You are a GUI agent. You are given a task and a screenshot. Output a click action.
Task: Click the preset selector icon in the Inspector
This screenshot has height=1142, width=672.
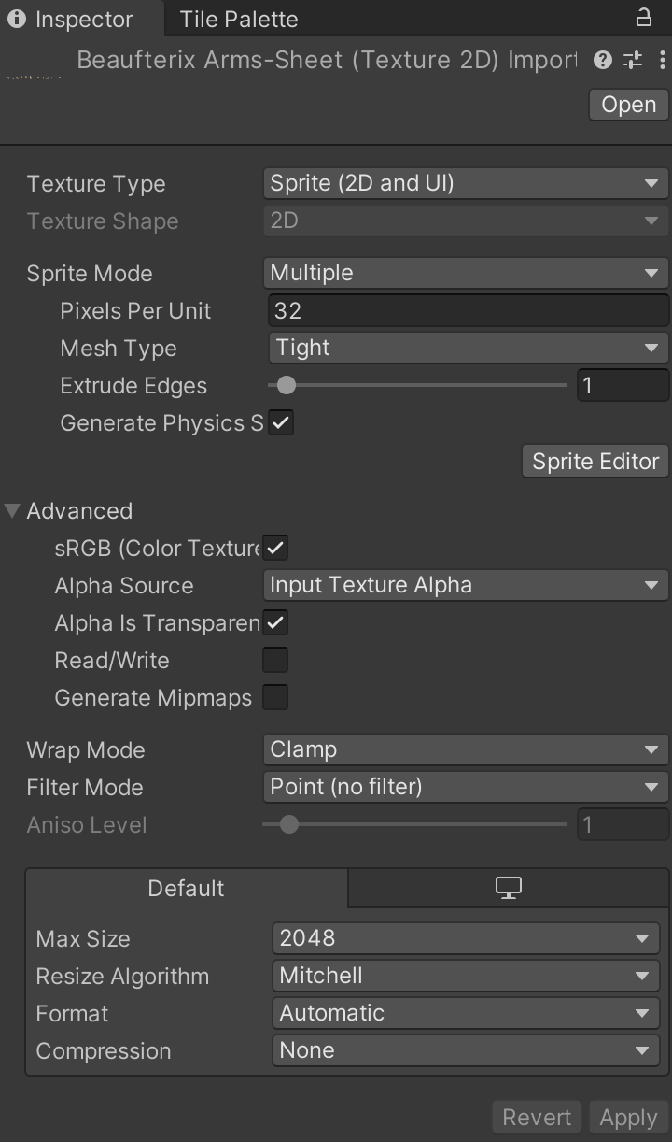632,60
